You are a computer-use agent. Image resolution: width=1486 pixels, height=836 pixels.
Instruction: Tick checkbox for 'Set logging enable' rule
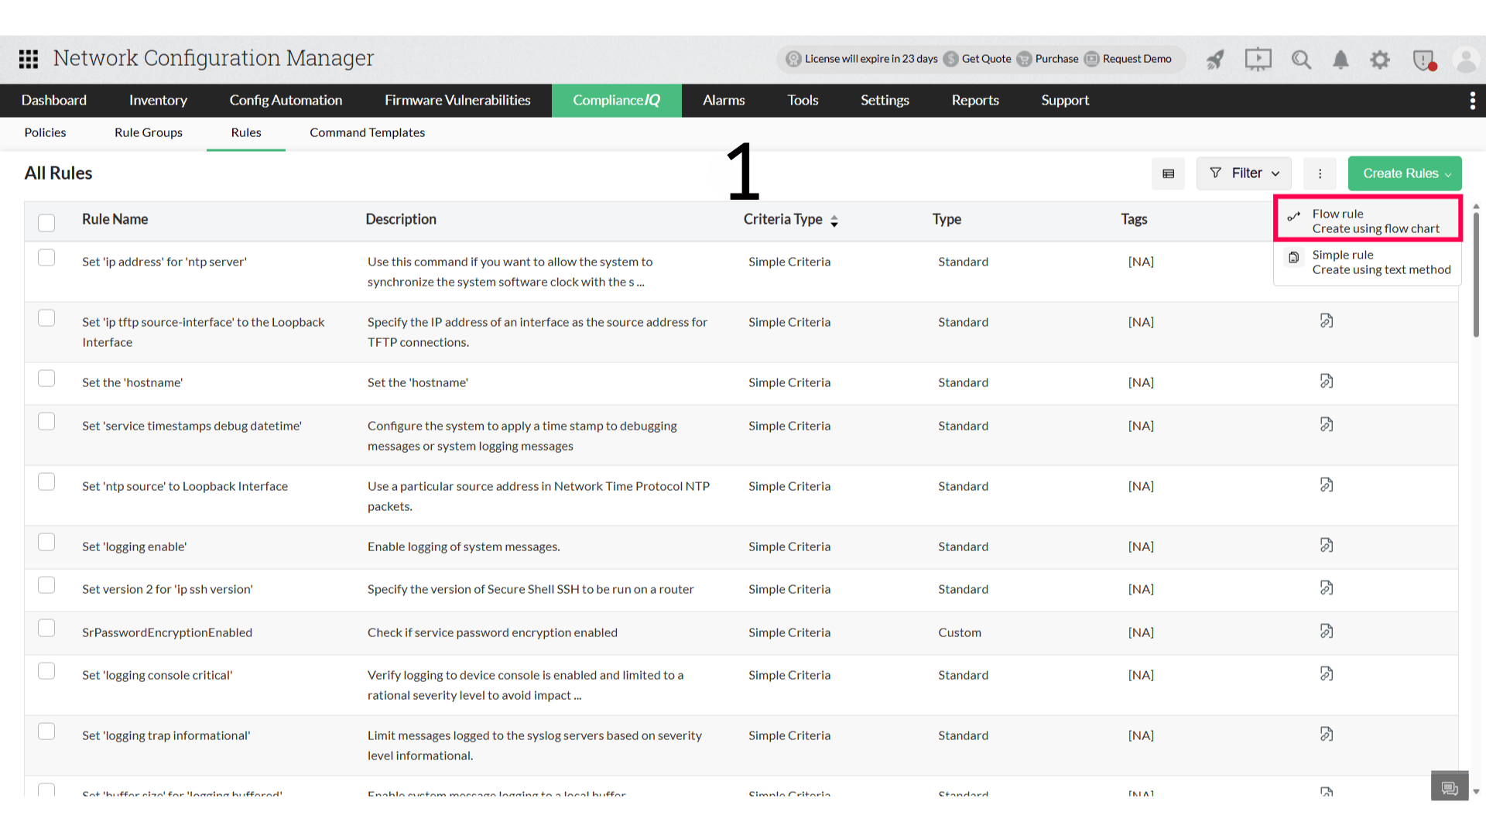46,542
